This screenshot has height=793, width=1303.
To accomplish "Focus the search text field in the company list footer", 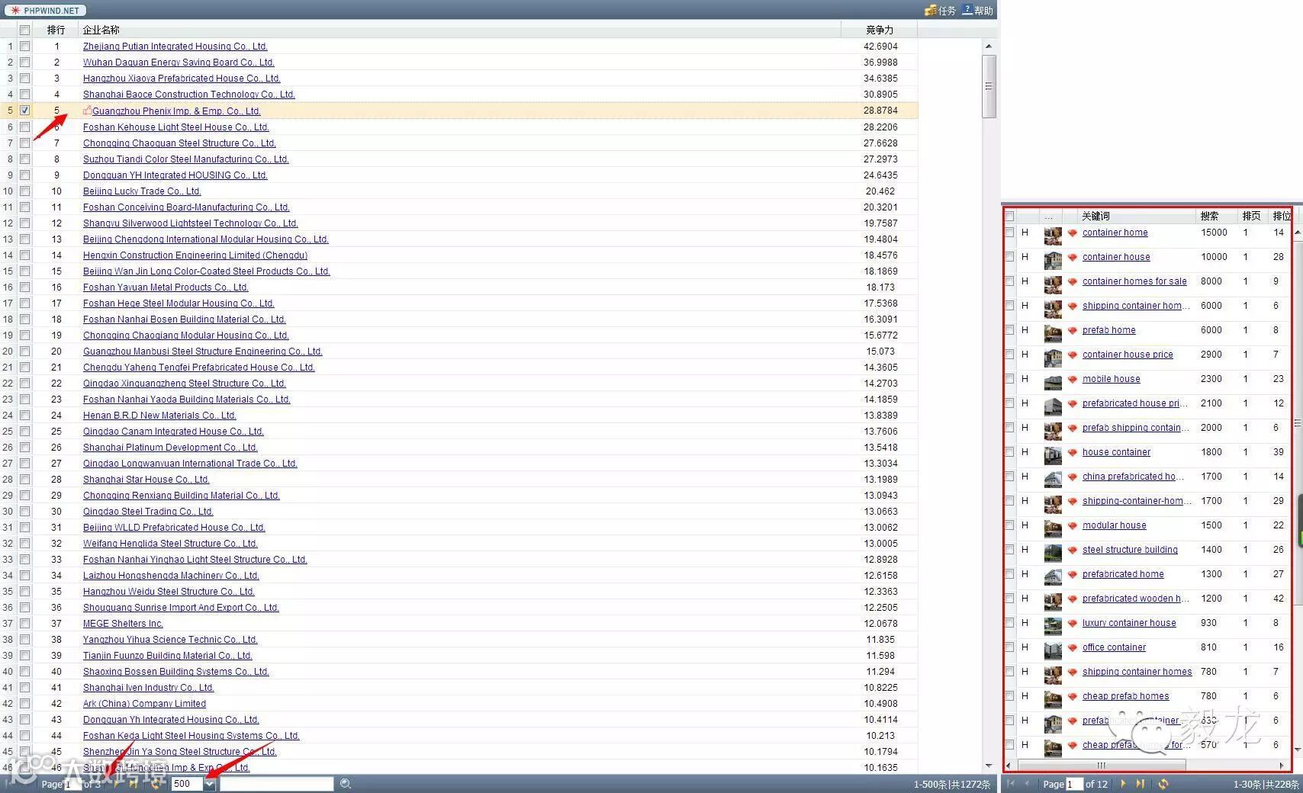I will tap(277, 784).
